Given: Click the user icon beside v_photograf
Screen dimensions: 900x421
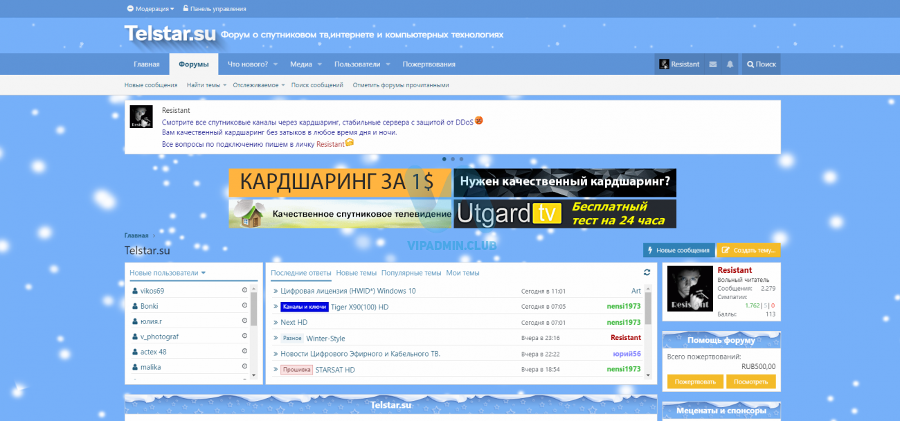Looking at the screenshot, I should coord(135,337).
